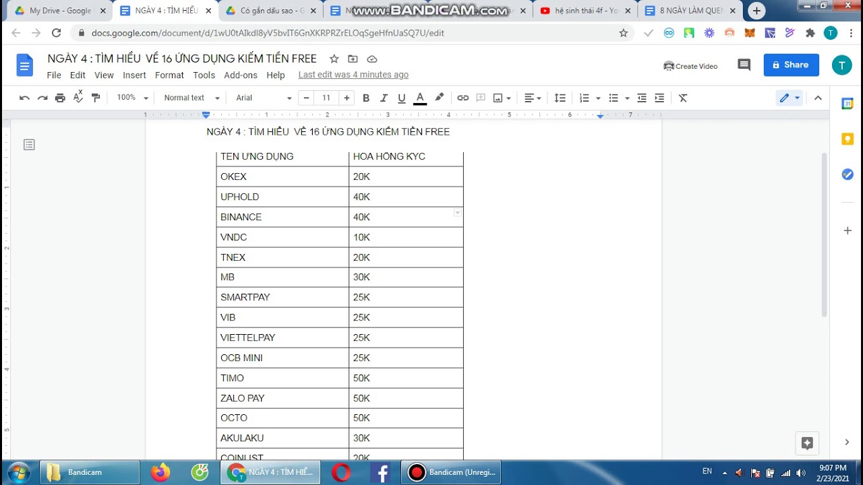
Task: Open the Edit menu
Action: pos(78,75)
